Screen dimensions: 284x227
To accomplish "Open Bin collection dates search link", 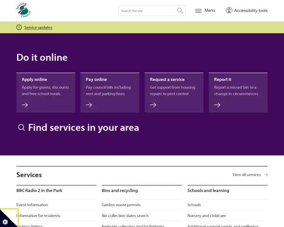I will click(125, 216).
